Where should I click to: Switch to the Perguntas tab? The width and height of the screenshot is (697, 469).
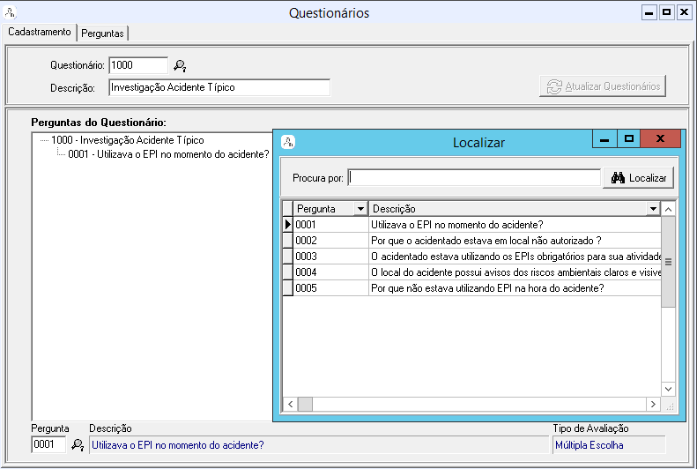pyautogui.click(x=103, y=33)
